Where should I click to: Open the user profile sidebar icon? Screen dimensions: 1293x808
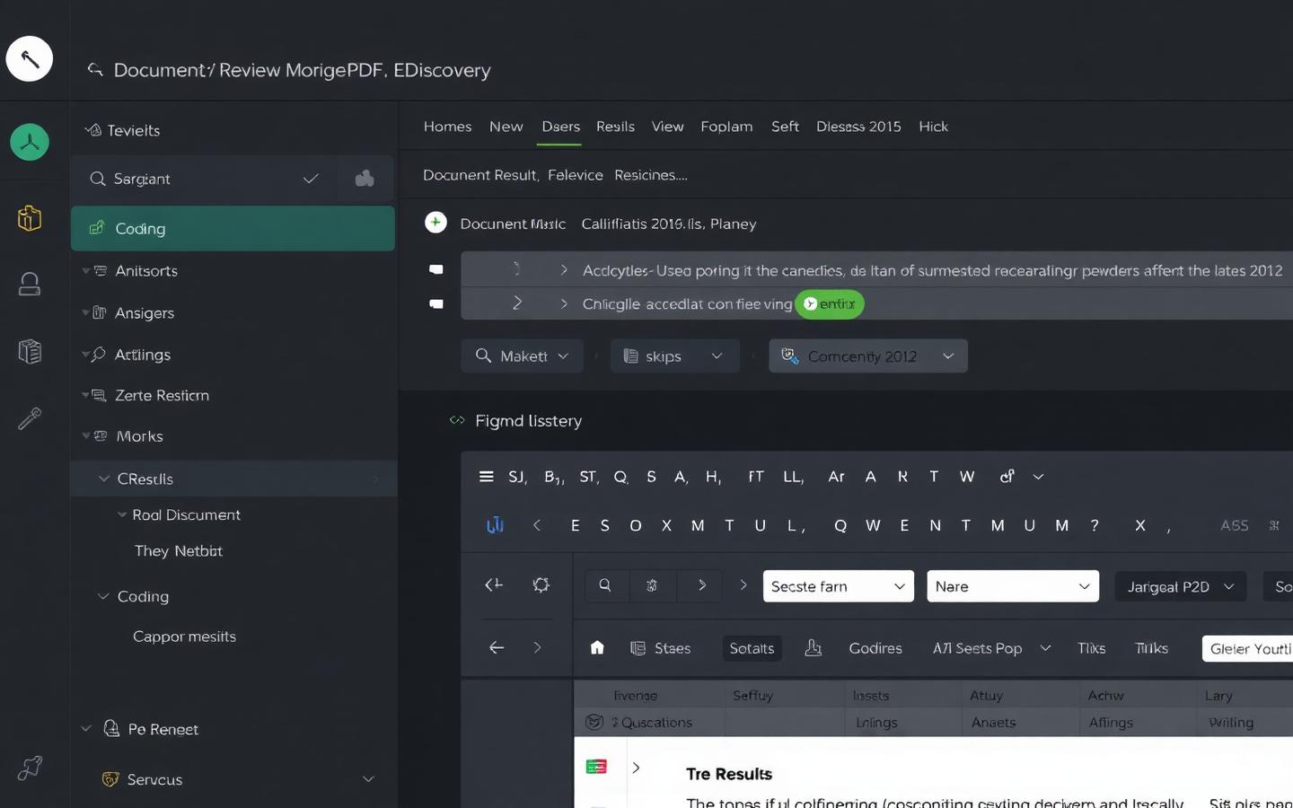point(30,284)
